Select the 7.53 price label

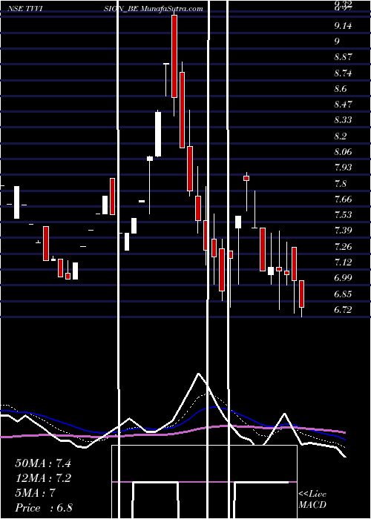(x=343, y=214)
